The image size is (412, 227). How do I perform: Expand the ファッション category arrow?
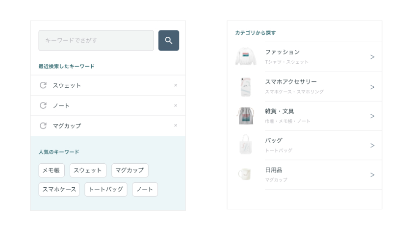click(372, 57)
